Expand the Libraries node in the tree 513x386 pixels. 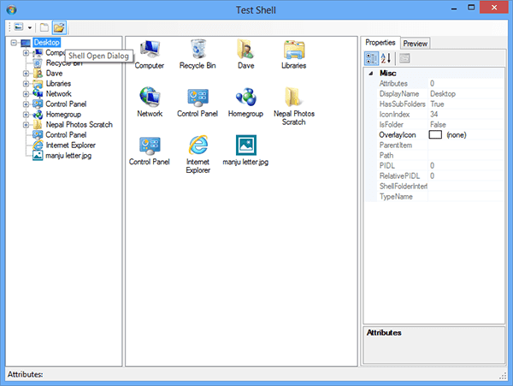(26, 84)
